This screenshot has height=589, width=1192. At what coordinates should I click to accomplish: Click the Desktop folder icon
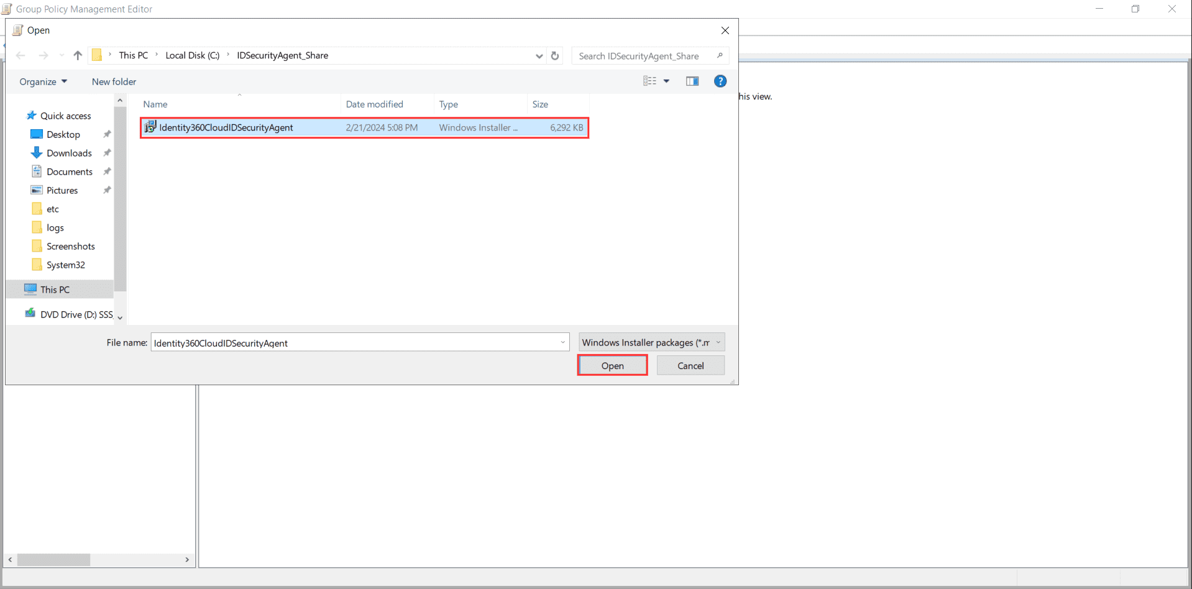coord(37,134)
